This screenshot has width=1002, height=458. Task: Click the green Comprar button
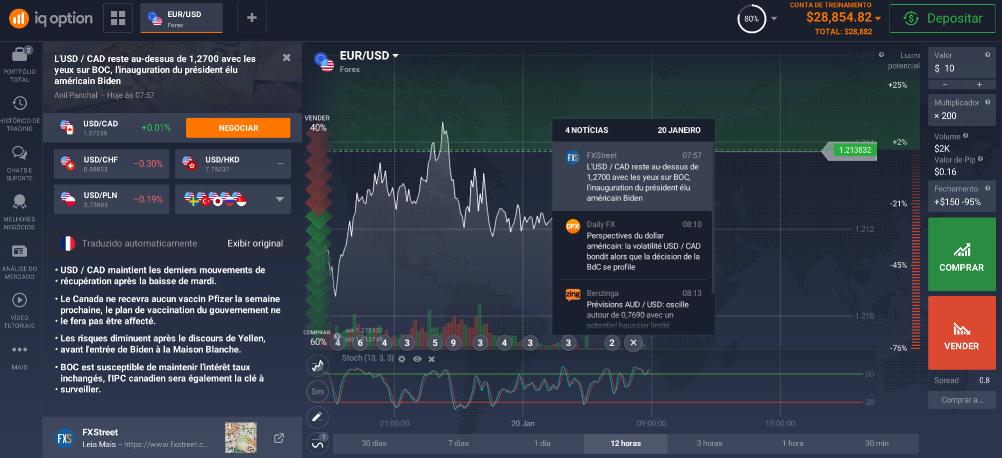pyautogui.click(x=962, y=255)
